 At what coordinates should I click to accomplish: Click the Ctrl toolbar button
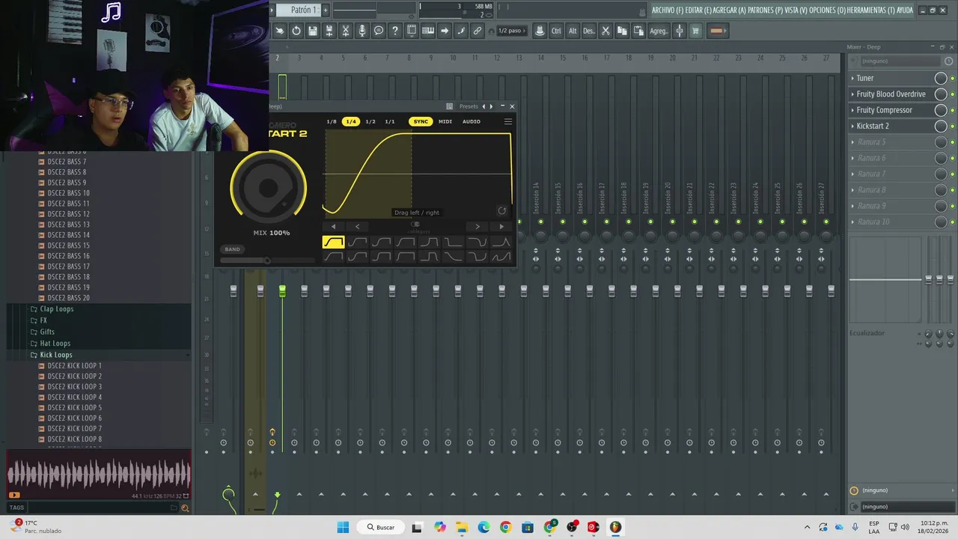(556, 31)
